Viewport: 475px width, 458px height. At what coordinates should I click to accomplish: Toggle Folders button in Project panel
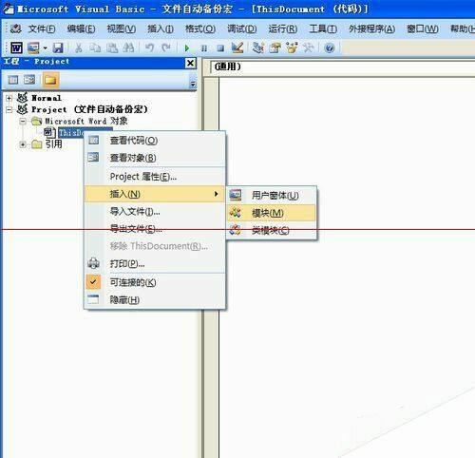pos(50,80)
